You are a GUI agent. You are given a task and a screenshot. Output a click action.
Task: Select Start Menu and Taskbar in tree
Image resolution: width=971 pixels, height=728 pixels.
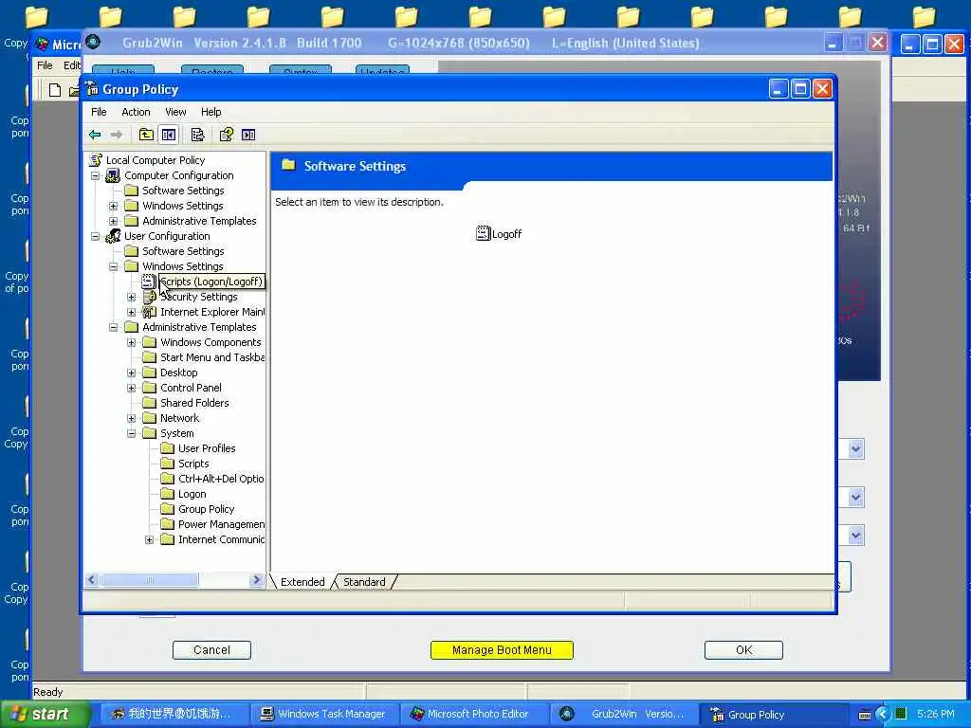211,357
